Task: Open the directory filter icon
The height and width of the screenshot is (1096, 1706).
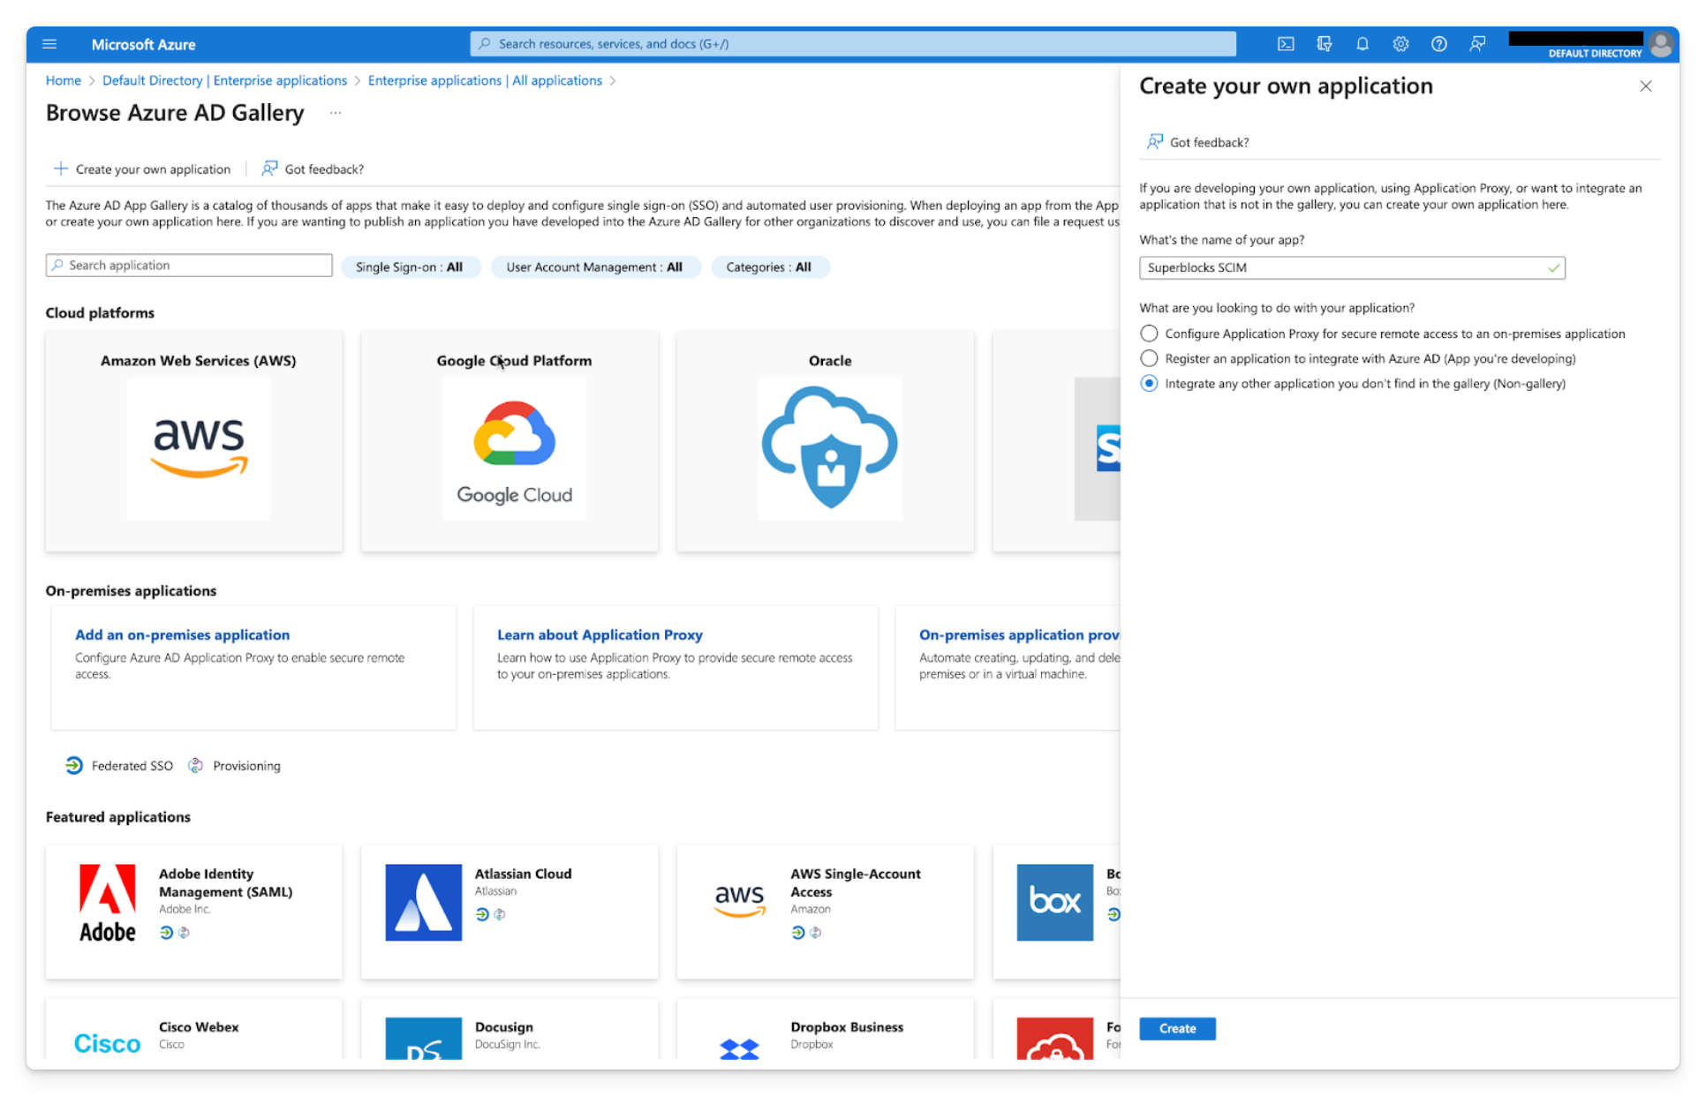Action: pos(1325,43)
